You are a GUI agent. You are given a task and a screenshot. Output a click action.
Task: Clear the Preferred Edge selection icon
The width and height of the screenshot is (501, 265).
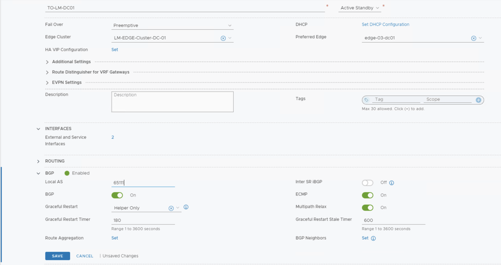[x=474, y=38]
